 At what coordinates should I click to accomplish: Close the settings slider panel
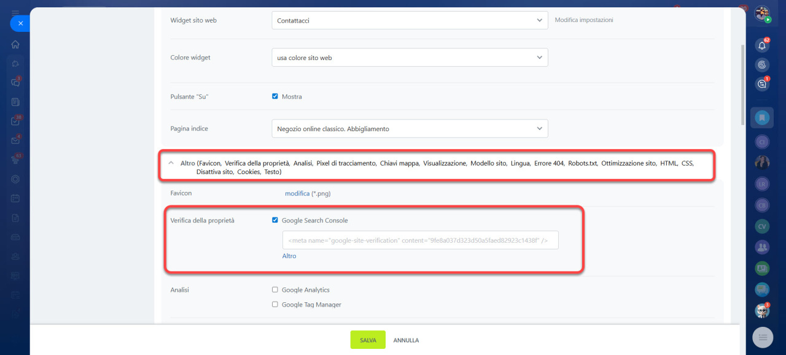click(20, 23)
